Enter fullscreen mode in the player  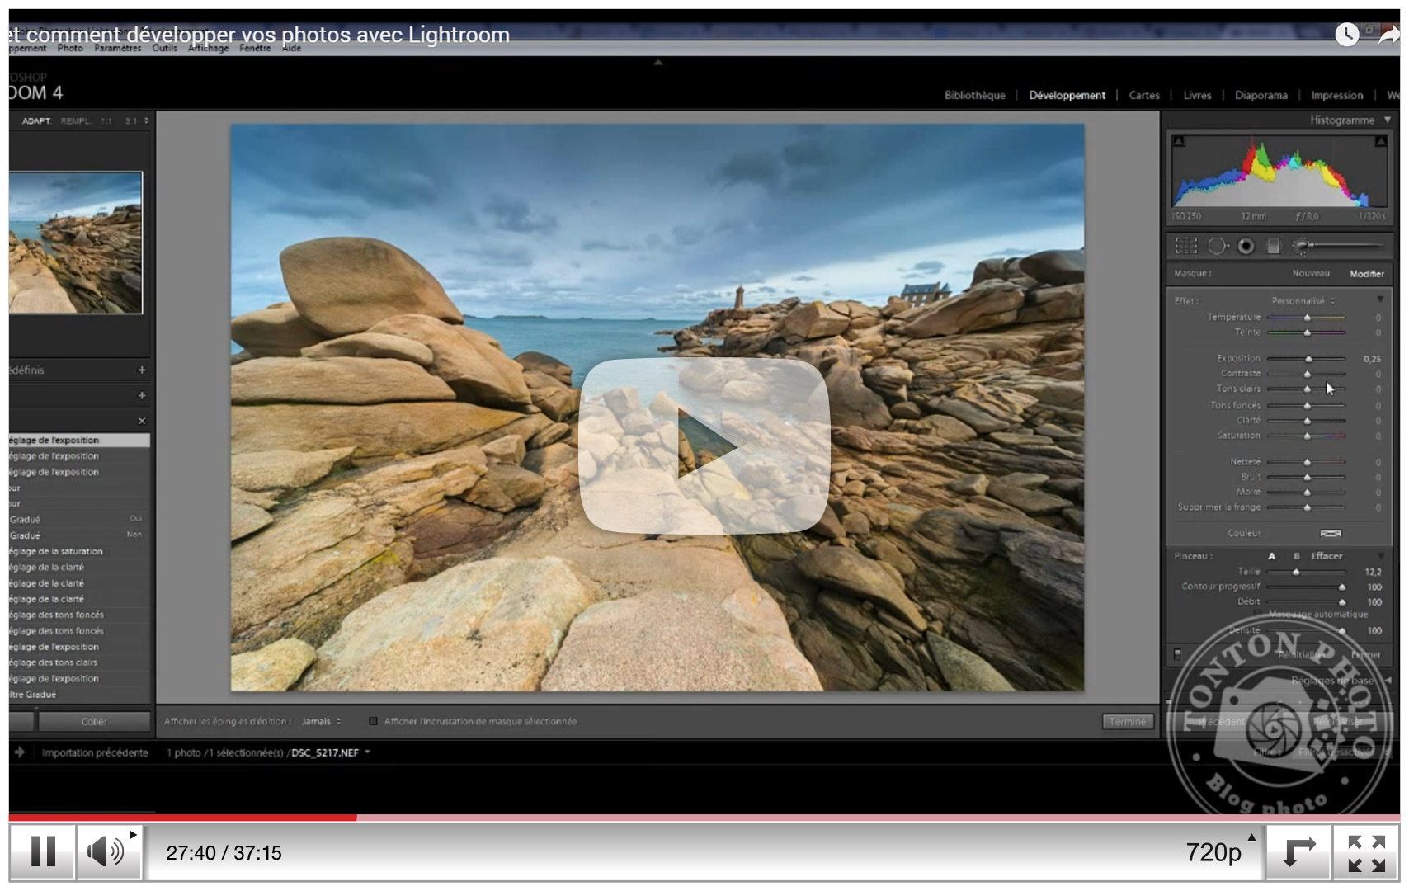pos(1367,853)
